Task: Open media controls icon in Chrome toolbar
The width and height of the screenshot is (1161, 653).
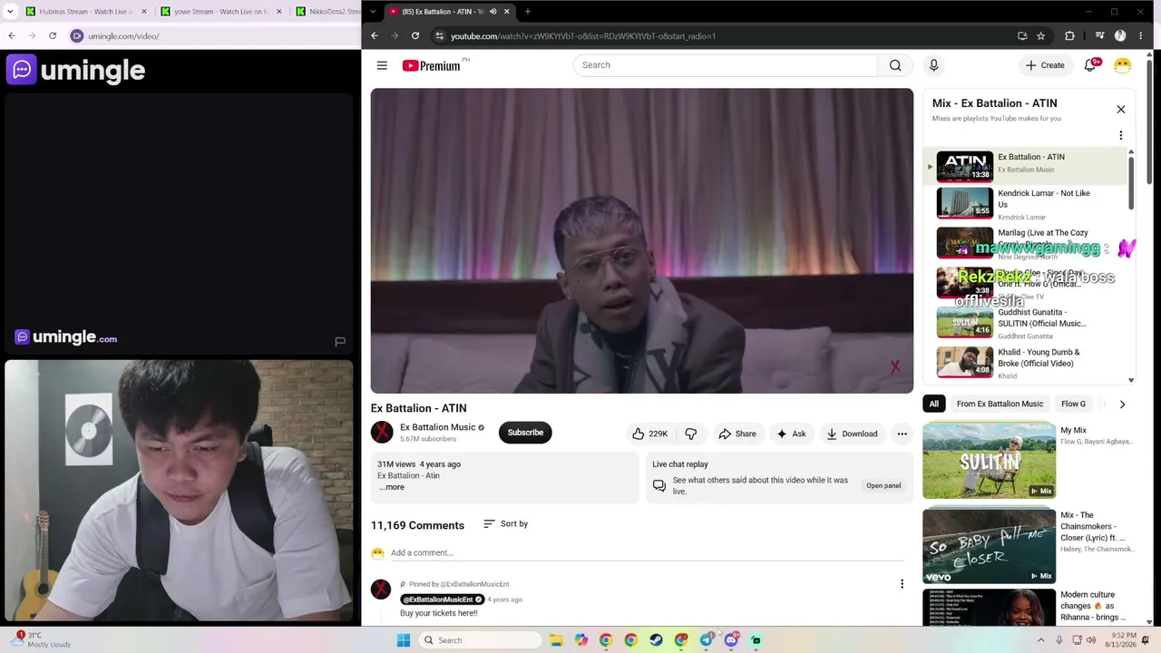Action: pos(1099,36)
